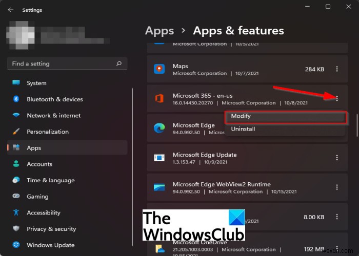Open the three-dot menu for Maps
Image resolution: width=359 pixels, height=256 pixels.
[x=337, y=69]
